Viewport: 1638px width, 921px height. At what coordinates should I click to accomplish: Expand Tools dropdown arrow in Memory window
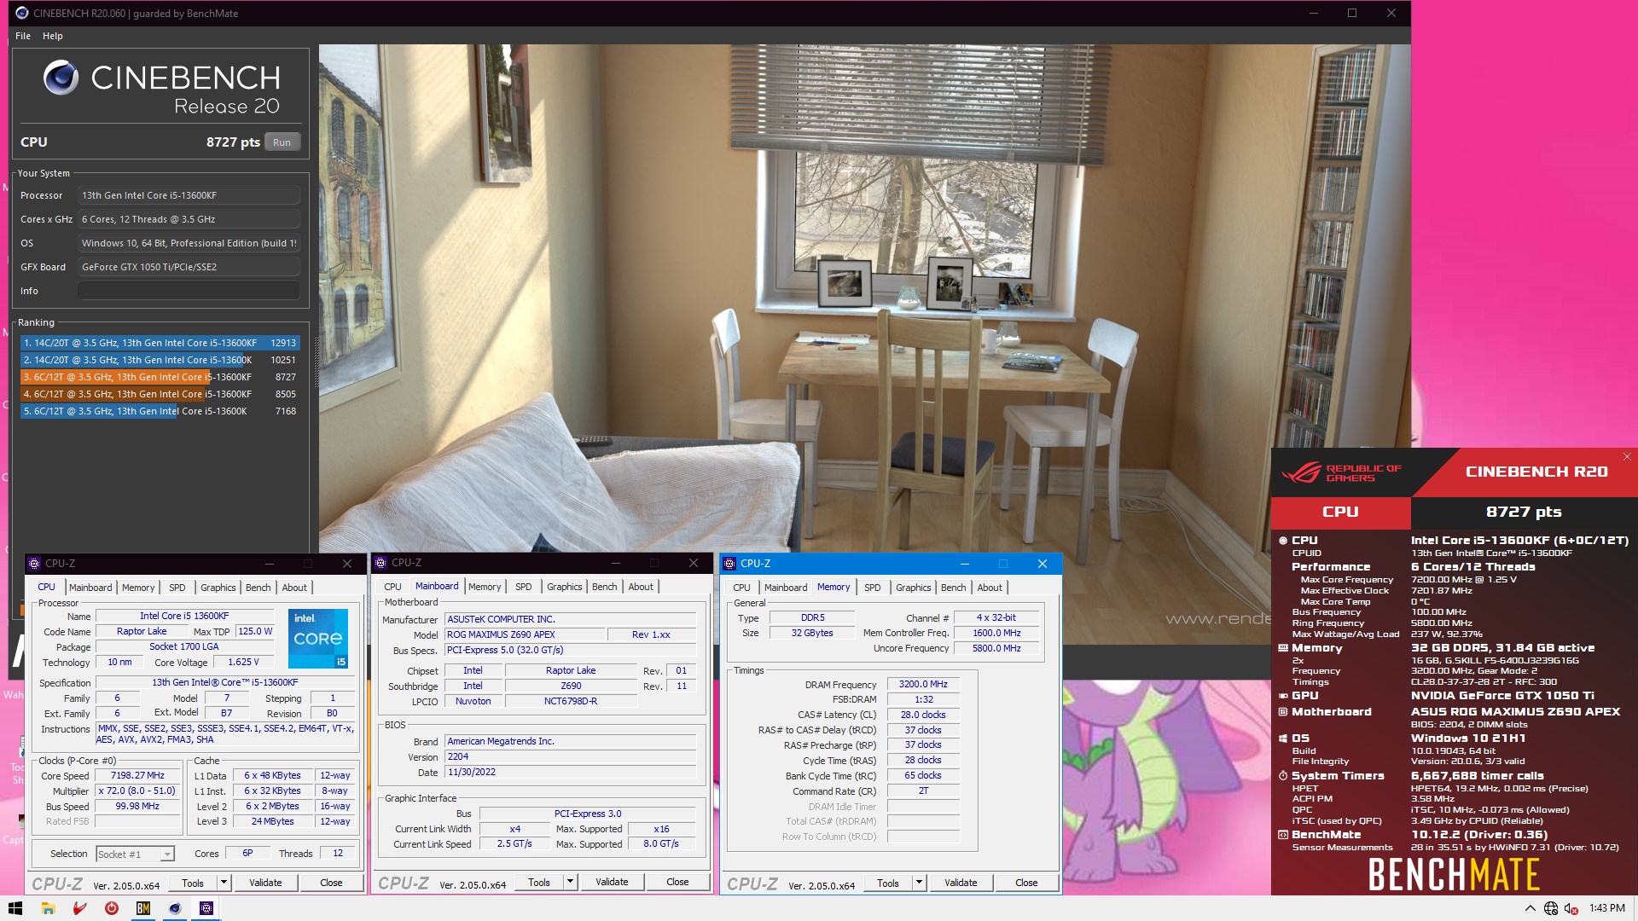919,883
